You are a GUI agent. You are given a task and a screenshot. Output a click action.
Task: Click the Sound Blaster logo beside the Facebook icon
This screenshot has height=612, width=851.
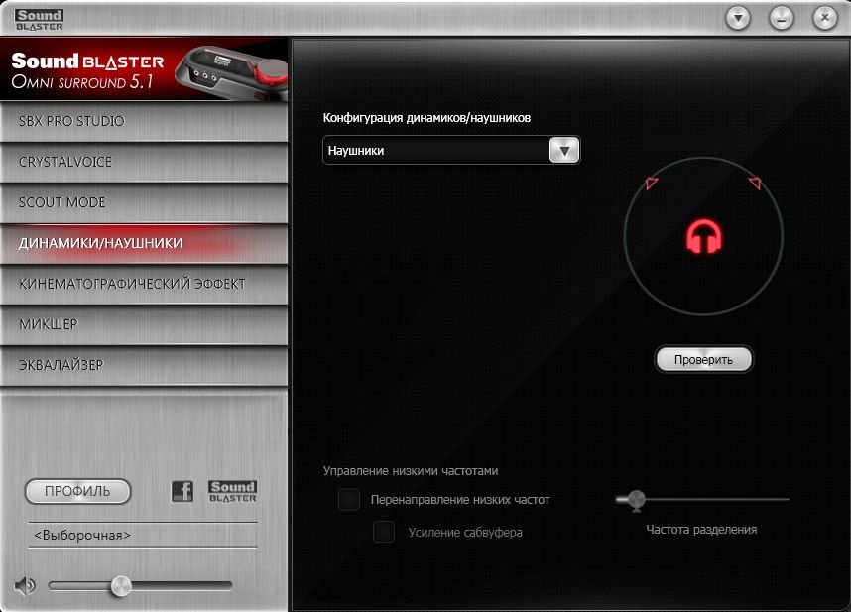click(x=233, y=491)
